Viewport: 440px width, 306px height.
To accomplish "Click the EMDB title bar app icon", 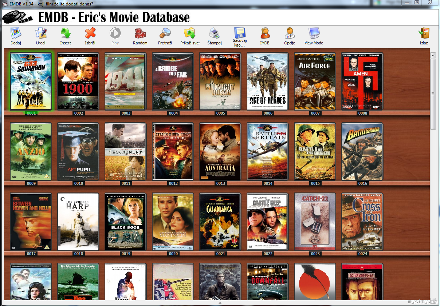I will (5, 3).
